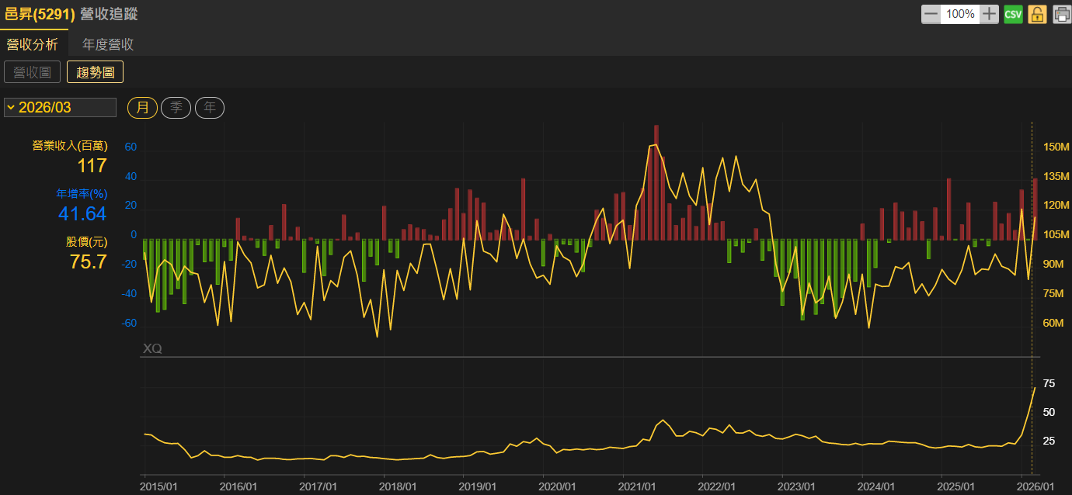Click the zoom in plus button
Image resolution: width=1072 pixels, height=495 pixels.
989,14
